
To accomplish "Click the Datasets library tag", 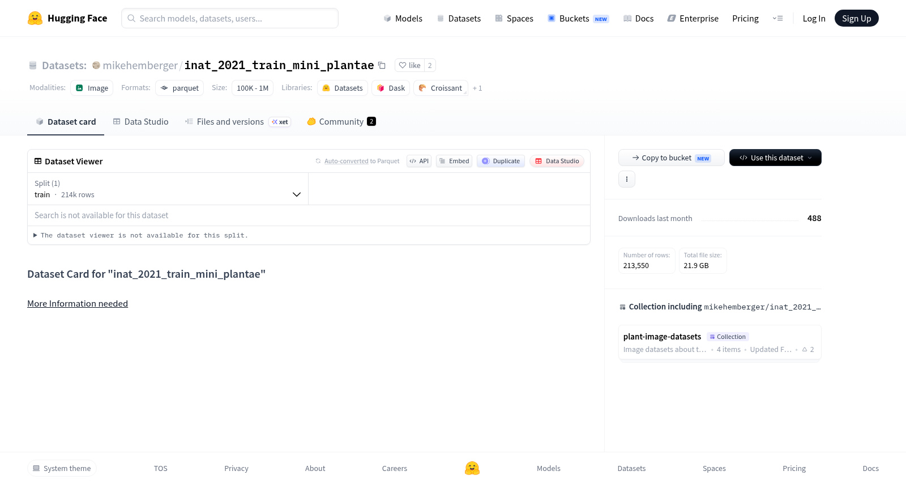I will pyautogui.click(x=343, y=88).
